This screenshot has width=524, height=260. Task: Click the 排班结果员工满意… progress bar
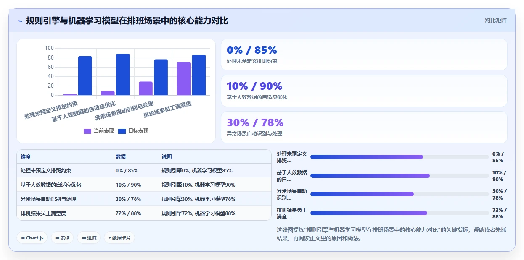400,213
